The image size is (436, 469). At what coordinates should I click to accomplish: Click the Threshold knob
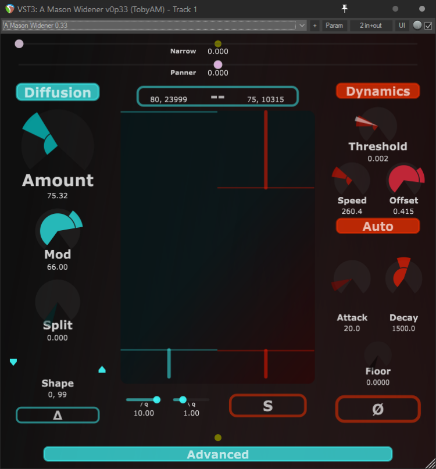click(378, 125)
